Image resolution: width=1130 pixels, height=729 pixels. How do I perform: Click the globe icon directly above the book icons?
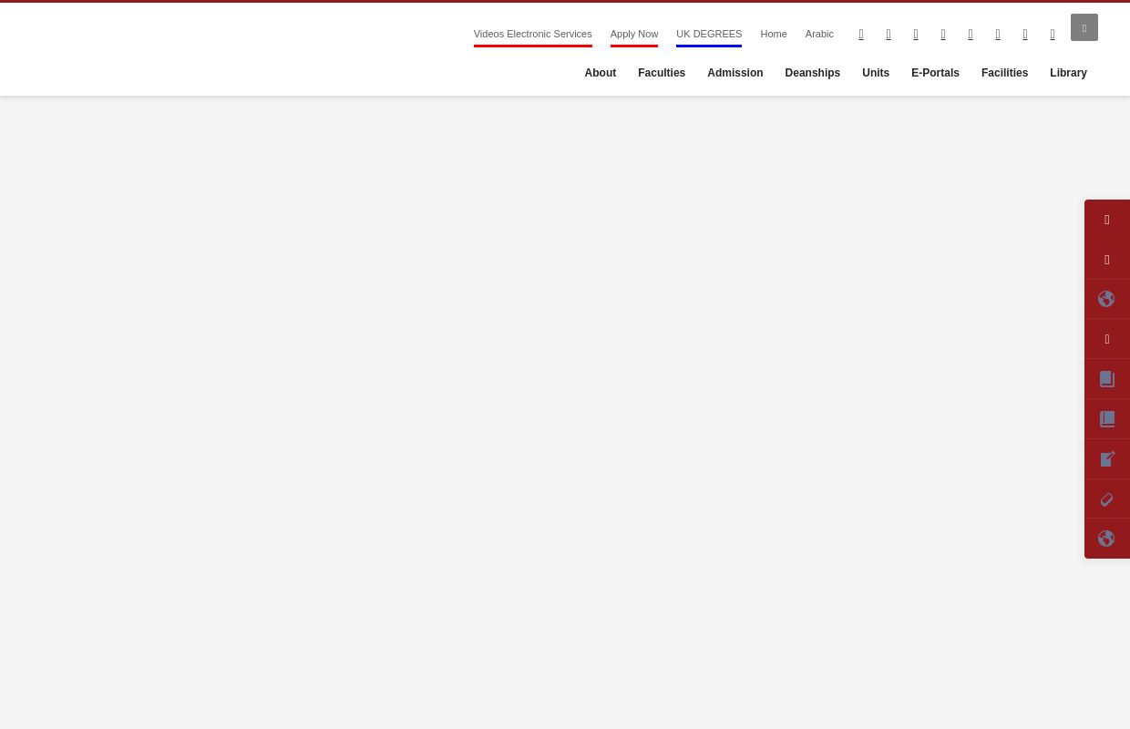[1106, 299]
